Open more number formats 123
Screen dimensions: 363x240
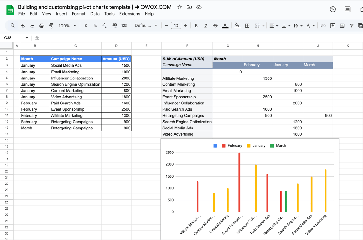pos(124,26)
